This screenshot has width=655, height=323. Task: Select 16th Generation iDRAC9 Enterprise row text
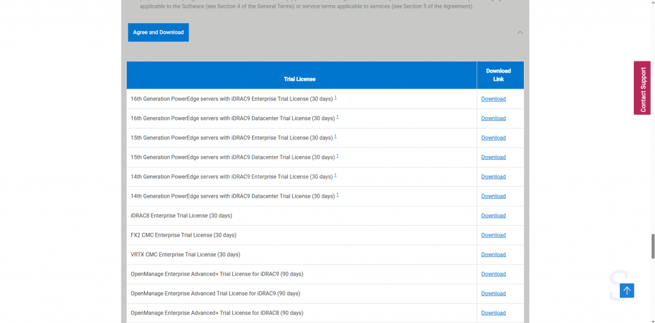(232, 99)
